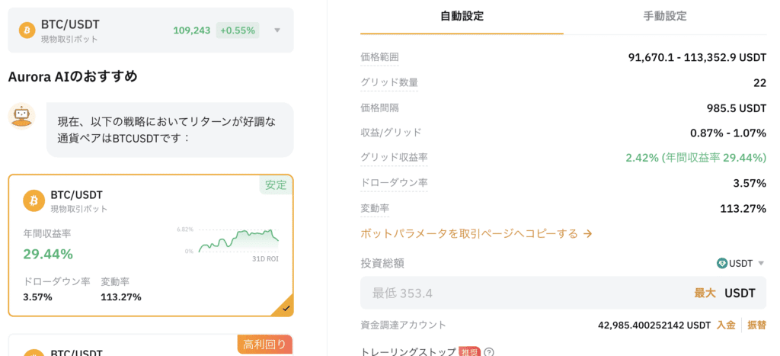Click the 振替 transfer link
Image resolution: width=780 pixels, height=356 pixels.
point(756,325)
